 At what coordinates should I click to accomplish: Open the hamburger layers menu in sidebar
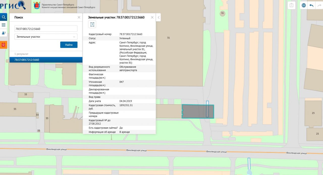tap(4, 25)
